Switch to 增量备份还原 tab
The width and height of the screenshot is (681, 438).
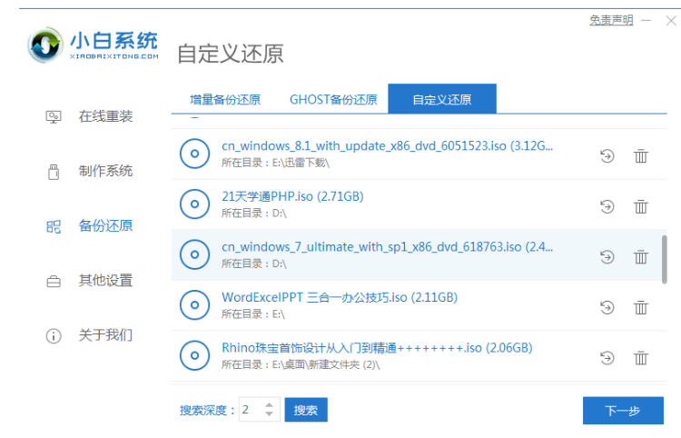[x=224, y=99]
